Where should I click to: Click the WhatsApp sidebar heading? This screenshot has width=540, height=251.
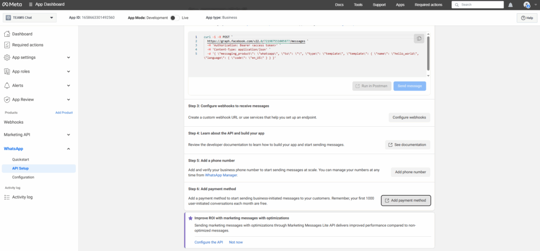pyautogui.click(x=13, y=149)
